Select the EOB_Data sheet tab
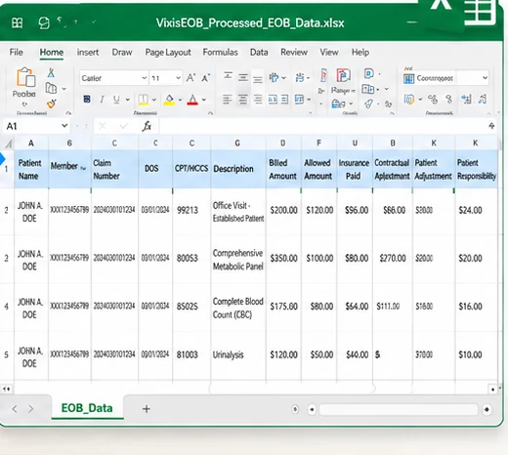Viewport: 508px width, 455px height. [x=87, y=408]
